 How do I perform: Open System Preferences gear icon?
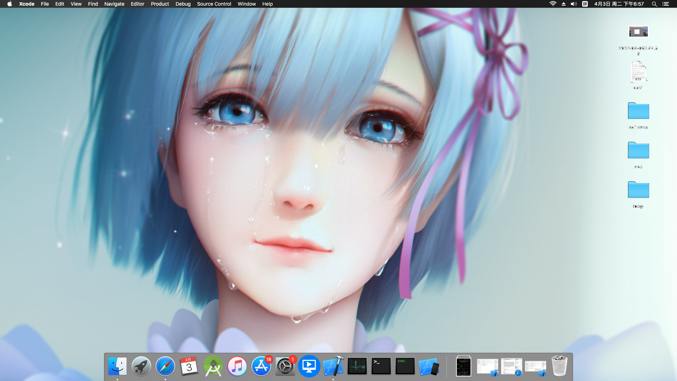[x=285, y=366]
